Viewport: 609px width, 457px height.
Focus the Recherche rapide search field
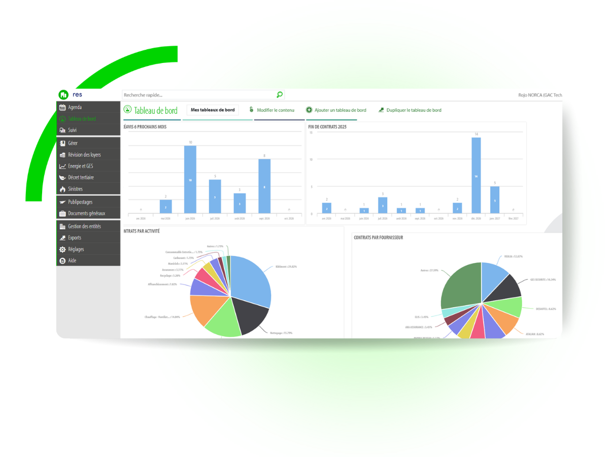(198, 95)
